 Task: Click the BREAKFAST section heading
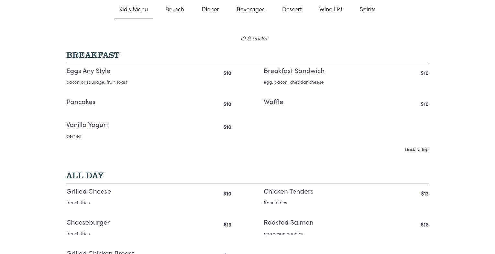coord(93,55)
